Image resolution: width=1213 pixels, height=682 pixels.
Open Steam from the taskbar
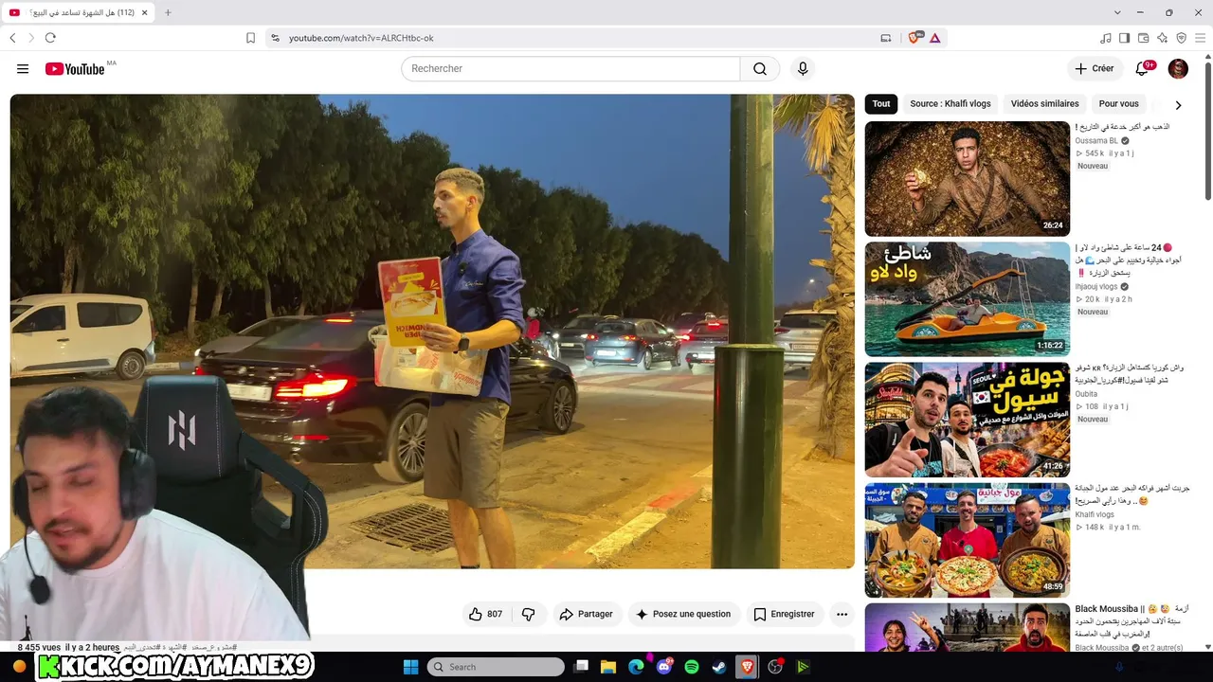point(719,667)
